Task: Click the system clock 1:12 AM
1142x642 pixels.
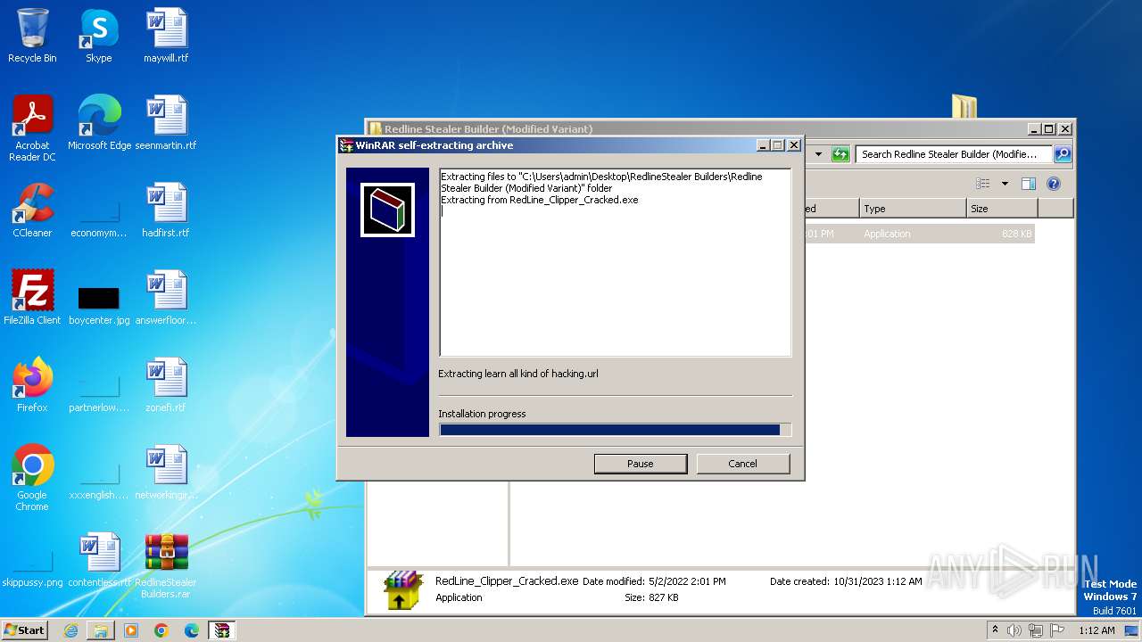Action: coord(1096,630)
